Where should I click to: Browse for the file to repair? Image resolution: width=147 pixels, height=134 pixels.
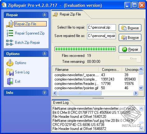coord(130,28)
